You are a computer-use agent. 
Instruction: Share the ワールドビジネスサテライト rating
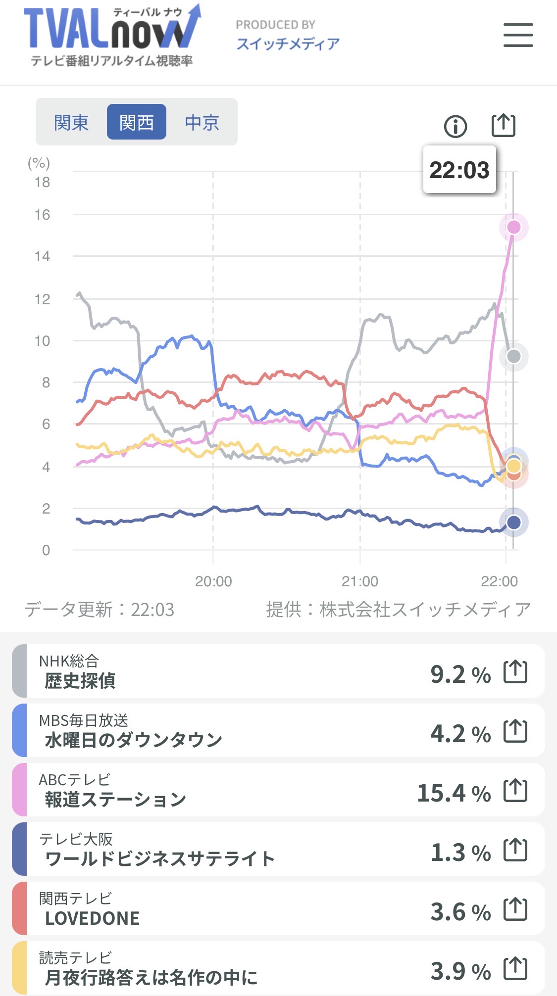(515, 850)
